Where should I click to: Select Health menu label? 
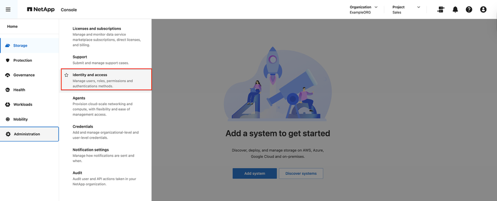click(19, 90)
